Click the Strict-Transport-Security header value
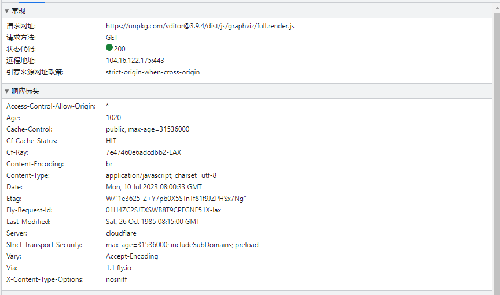The height and width of the screenshot is (295, 500). [182, 245]
